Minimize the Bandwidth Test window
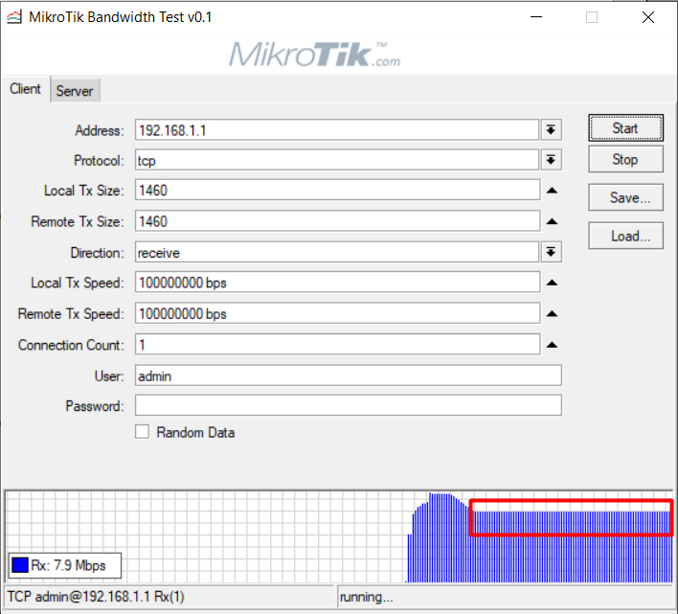This screenshot has height=614, width=678. (536, 17)
